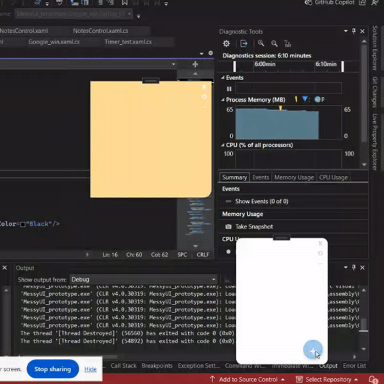Click the yellow marker on Process Memory graph
The width and height of the screenshot is (384, 384).
coord(280,108)
